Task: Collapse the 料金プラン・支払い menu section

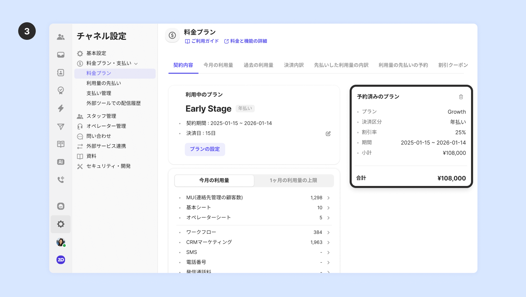Action: click(136, 63)
